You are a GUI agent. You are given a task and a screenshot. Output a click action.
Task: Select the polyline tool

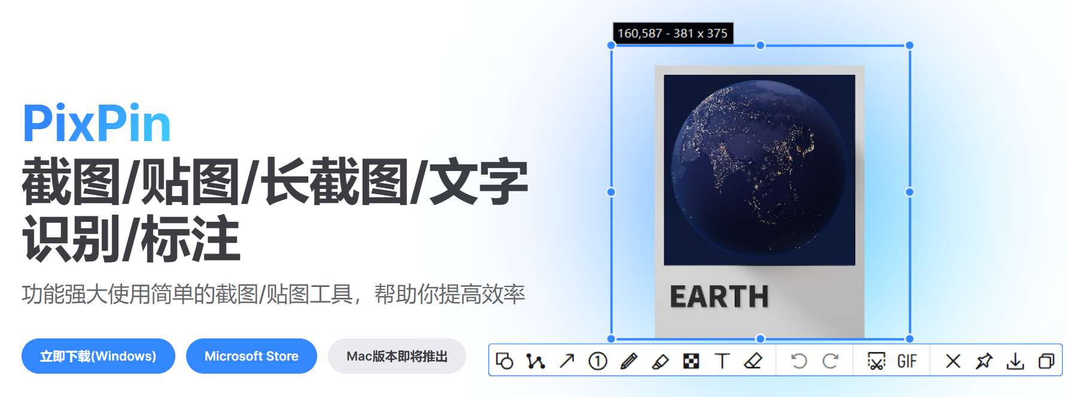tap(536, 361)
